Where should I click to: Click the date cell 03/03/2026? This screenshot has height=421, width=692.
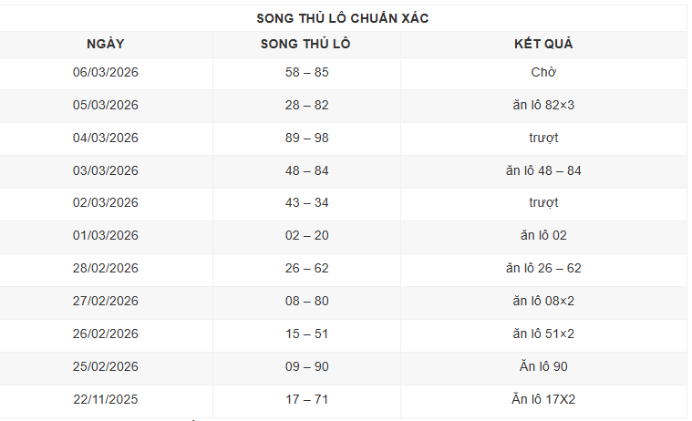106,170
